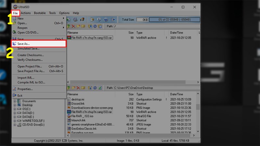Click the WinRAR icon of the file in the image pane
The width and height of the screenshot is (260, 146).
point(69,38)
